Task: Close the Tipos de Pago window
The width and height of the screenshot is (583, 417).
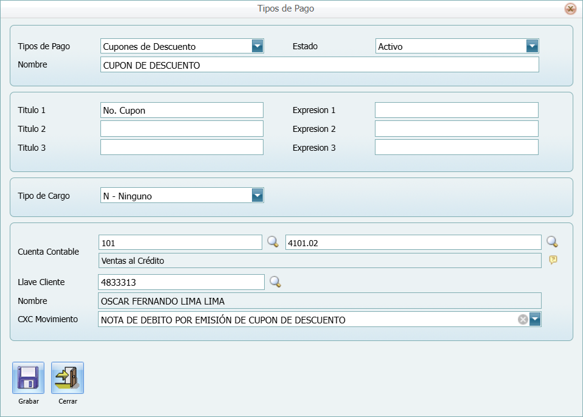Action: coord(570,9)
